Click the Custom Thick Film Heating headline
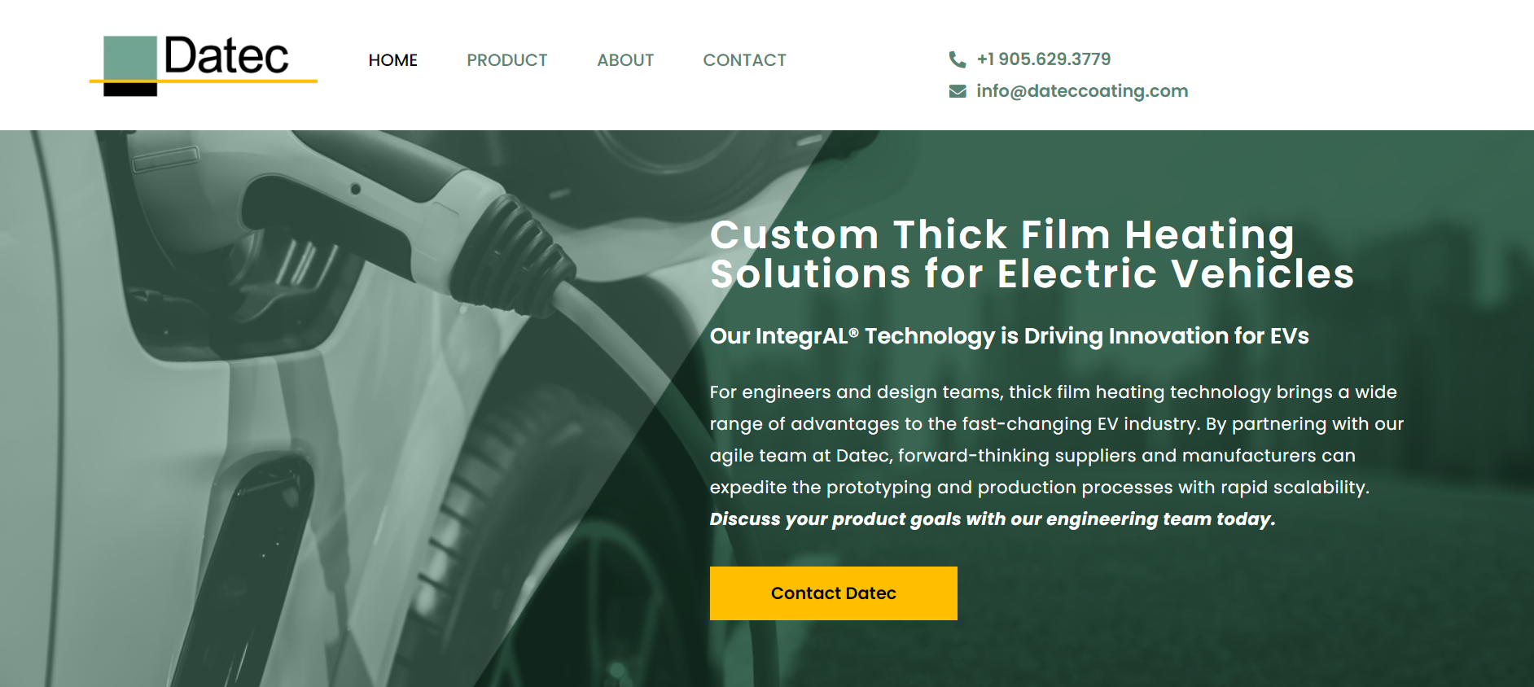Screen dimensions: 1534x687 tap(1032, 254)
